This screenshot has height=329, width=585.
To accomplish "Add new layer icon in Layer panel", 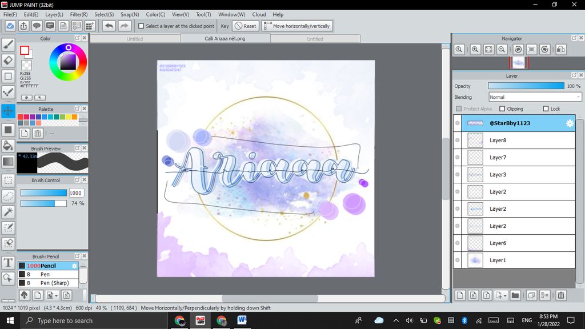I will (460, 295).
